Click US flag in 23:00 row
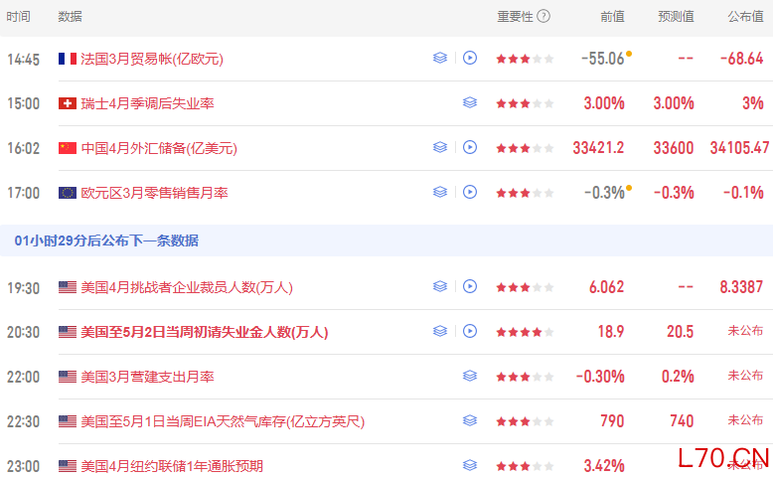This screenshot has width=773, height=478. [x=67, y=466]
